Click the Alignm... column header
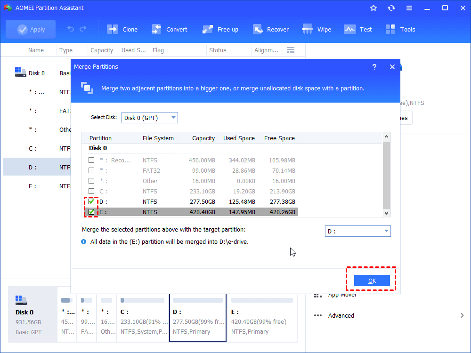 266,50
